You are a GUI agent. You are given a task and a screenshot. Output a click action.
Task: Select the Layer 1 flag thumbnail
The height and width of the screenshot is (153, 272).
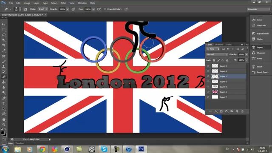(x=215, y=92)
